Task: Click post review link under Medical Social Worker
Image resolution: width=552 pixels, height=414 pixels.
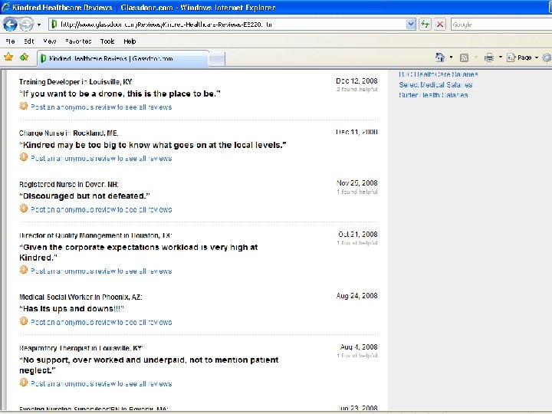Action: pos(101,322)
